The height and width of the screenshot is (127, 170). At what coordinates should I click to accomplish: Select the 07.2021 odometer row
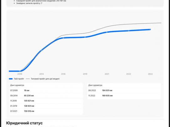45,111
